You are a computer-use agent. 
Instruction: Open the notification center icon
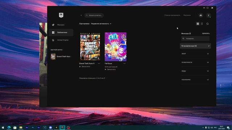[x=228, y=127]
